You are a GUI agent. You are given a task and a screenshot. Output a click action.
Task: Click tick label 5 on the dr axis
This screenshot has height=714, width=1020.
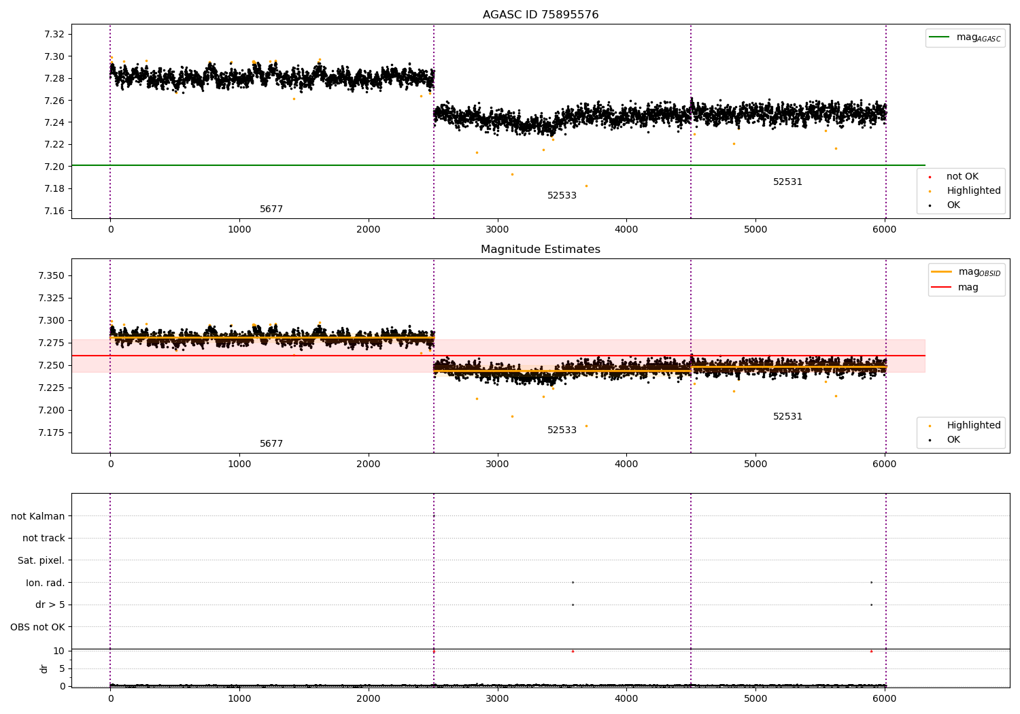point(62,668)
